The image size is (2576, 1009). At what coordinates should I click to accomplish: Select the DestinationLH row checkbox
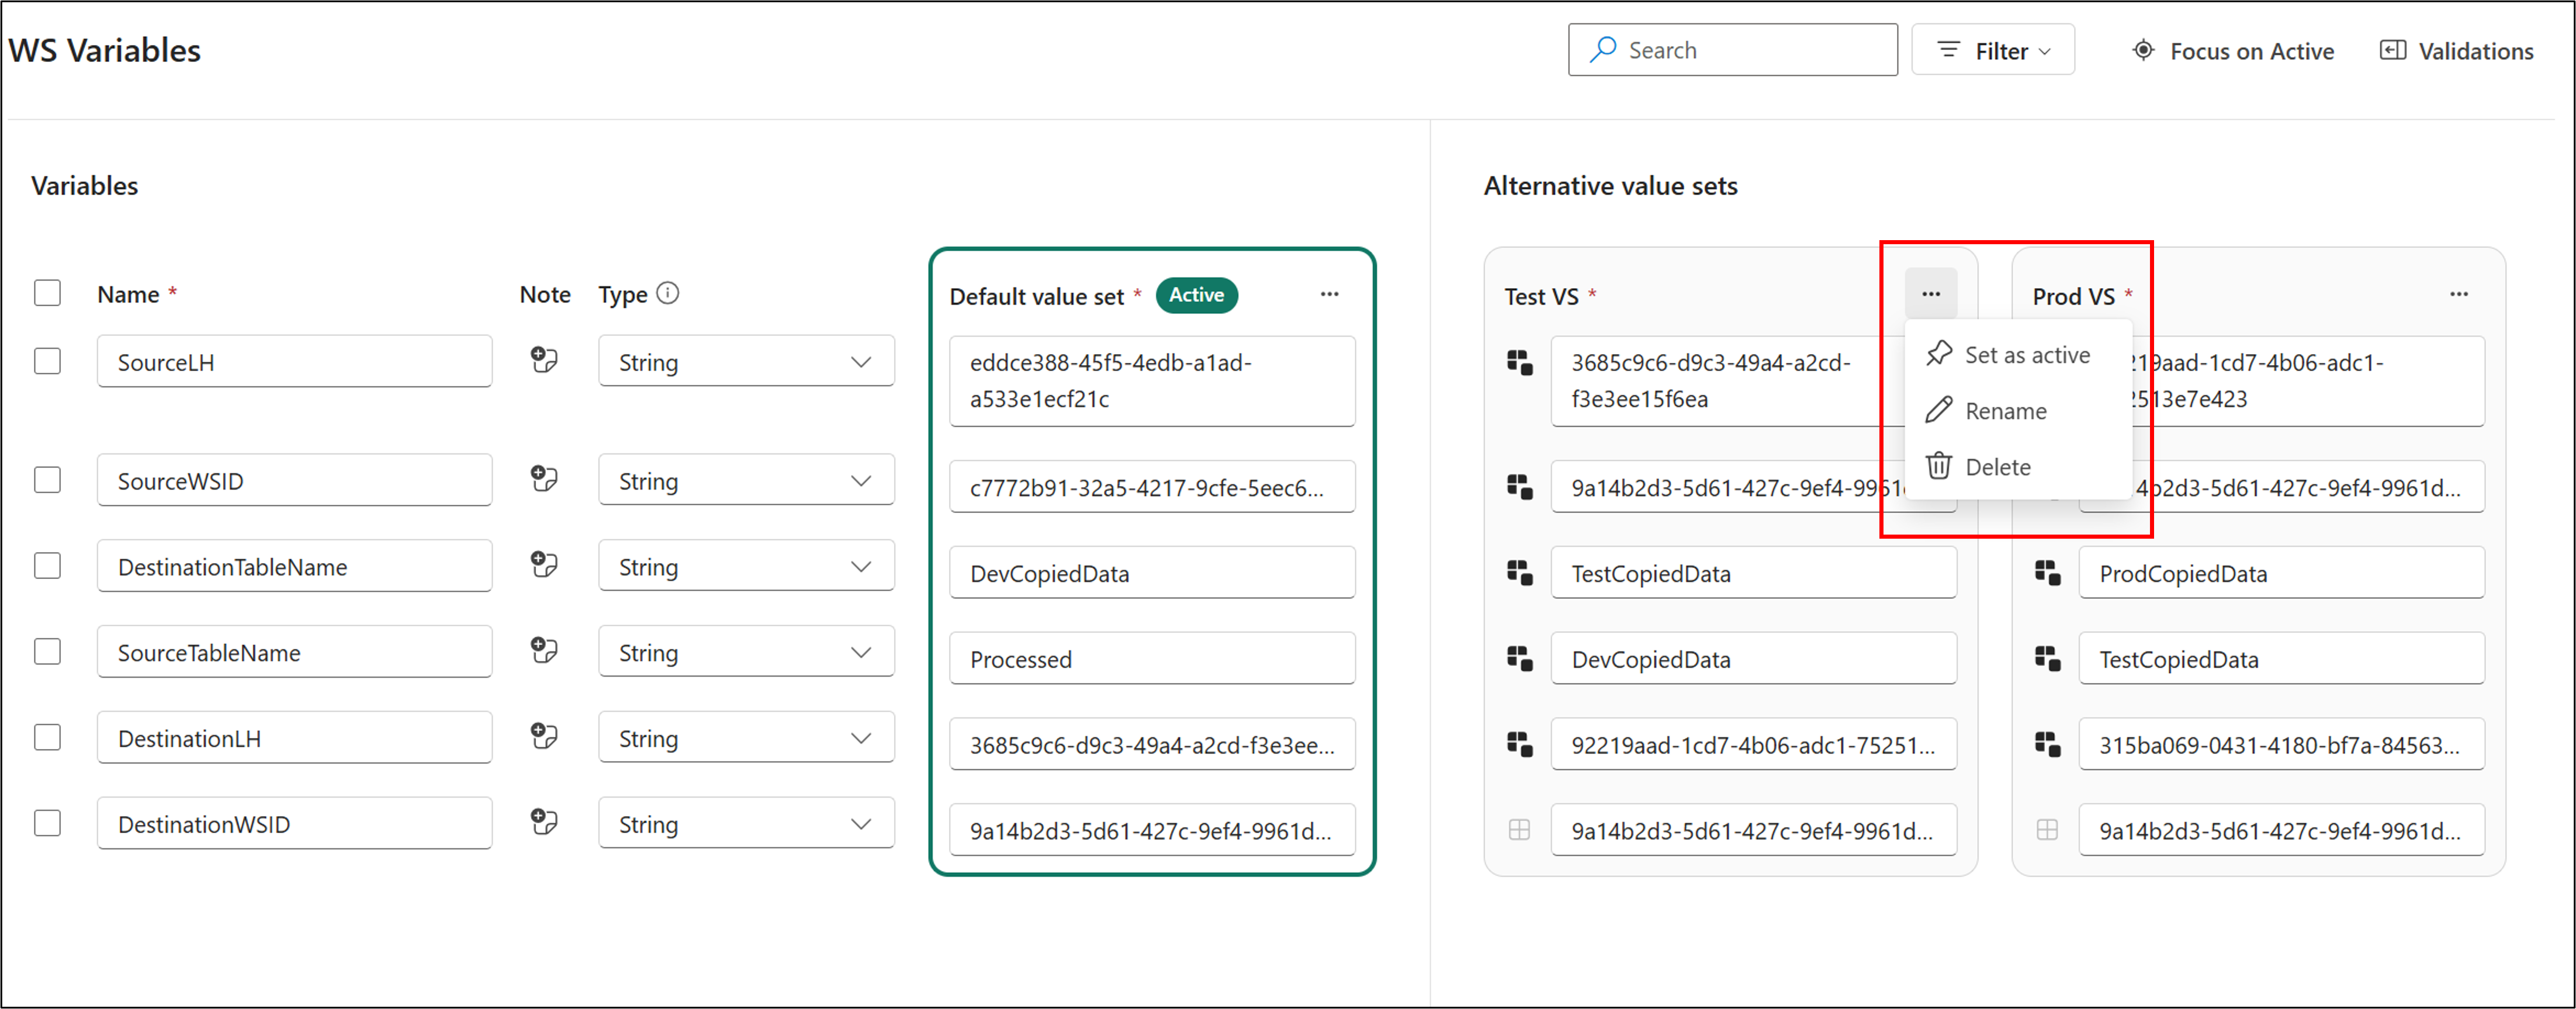tap(47, 737)
